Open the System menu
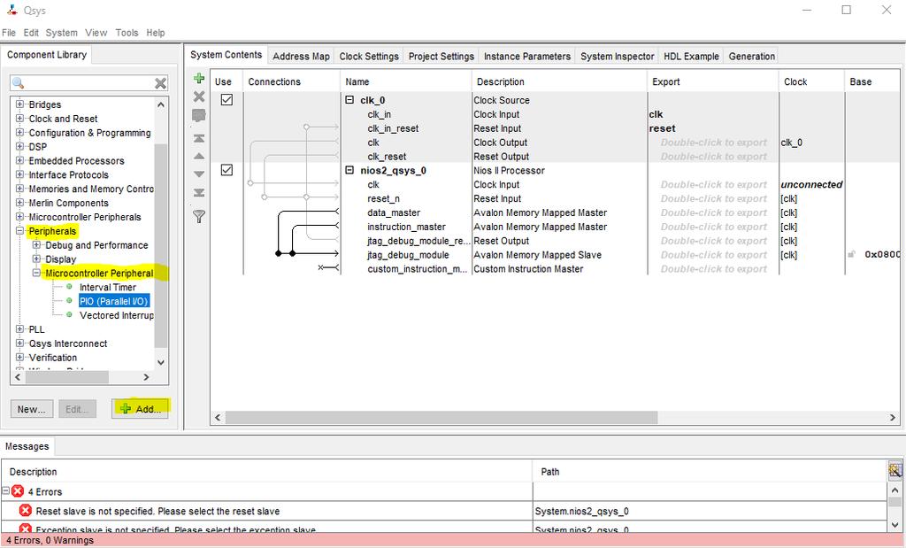Image resolution: width=906 pixels, height=548 pixels. click(61, 33)
